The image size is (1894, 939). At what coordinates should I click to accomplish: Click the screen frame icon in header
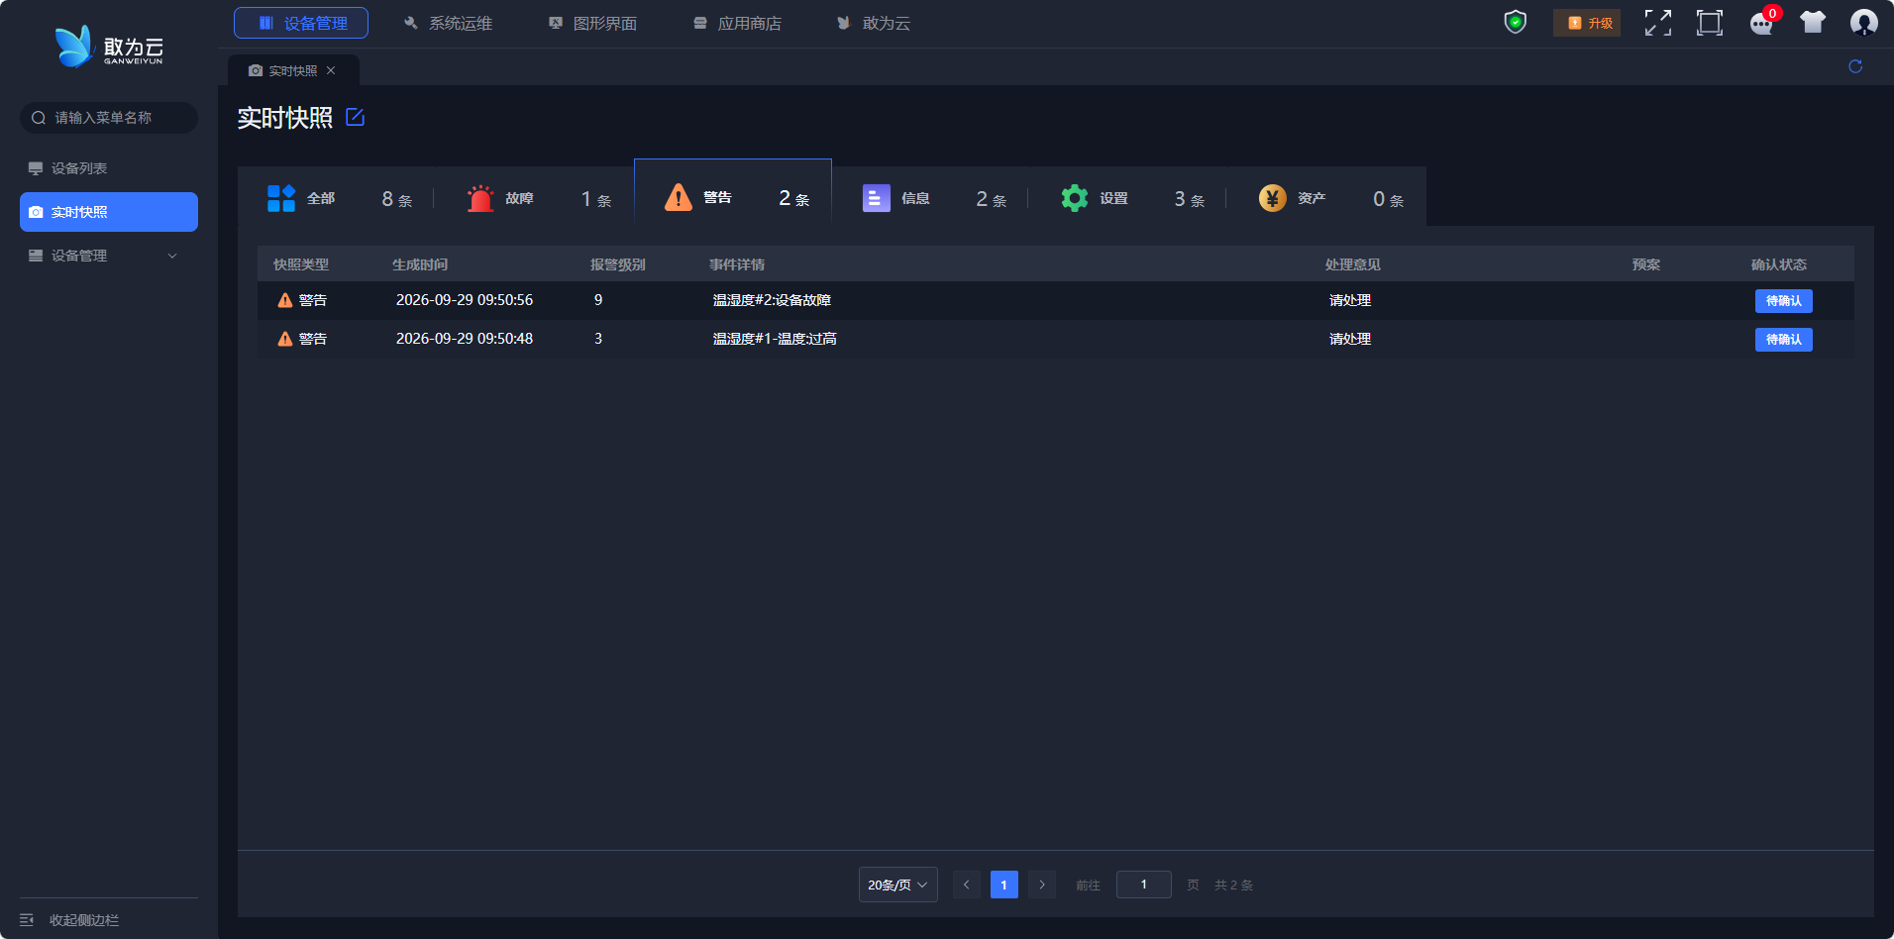coord(1710,23)
